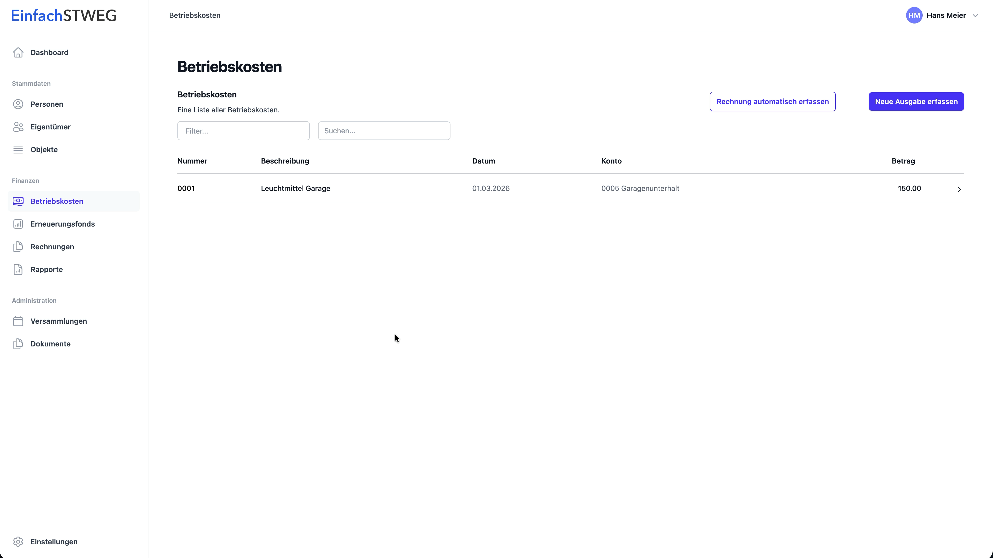Select Betriebskosten in the sidebar
Image resolution: width=993 pixels, height=558 pixels.
click(x=57, y=202)
